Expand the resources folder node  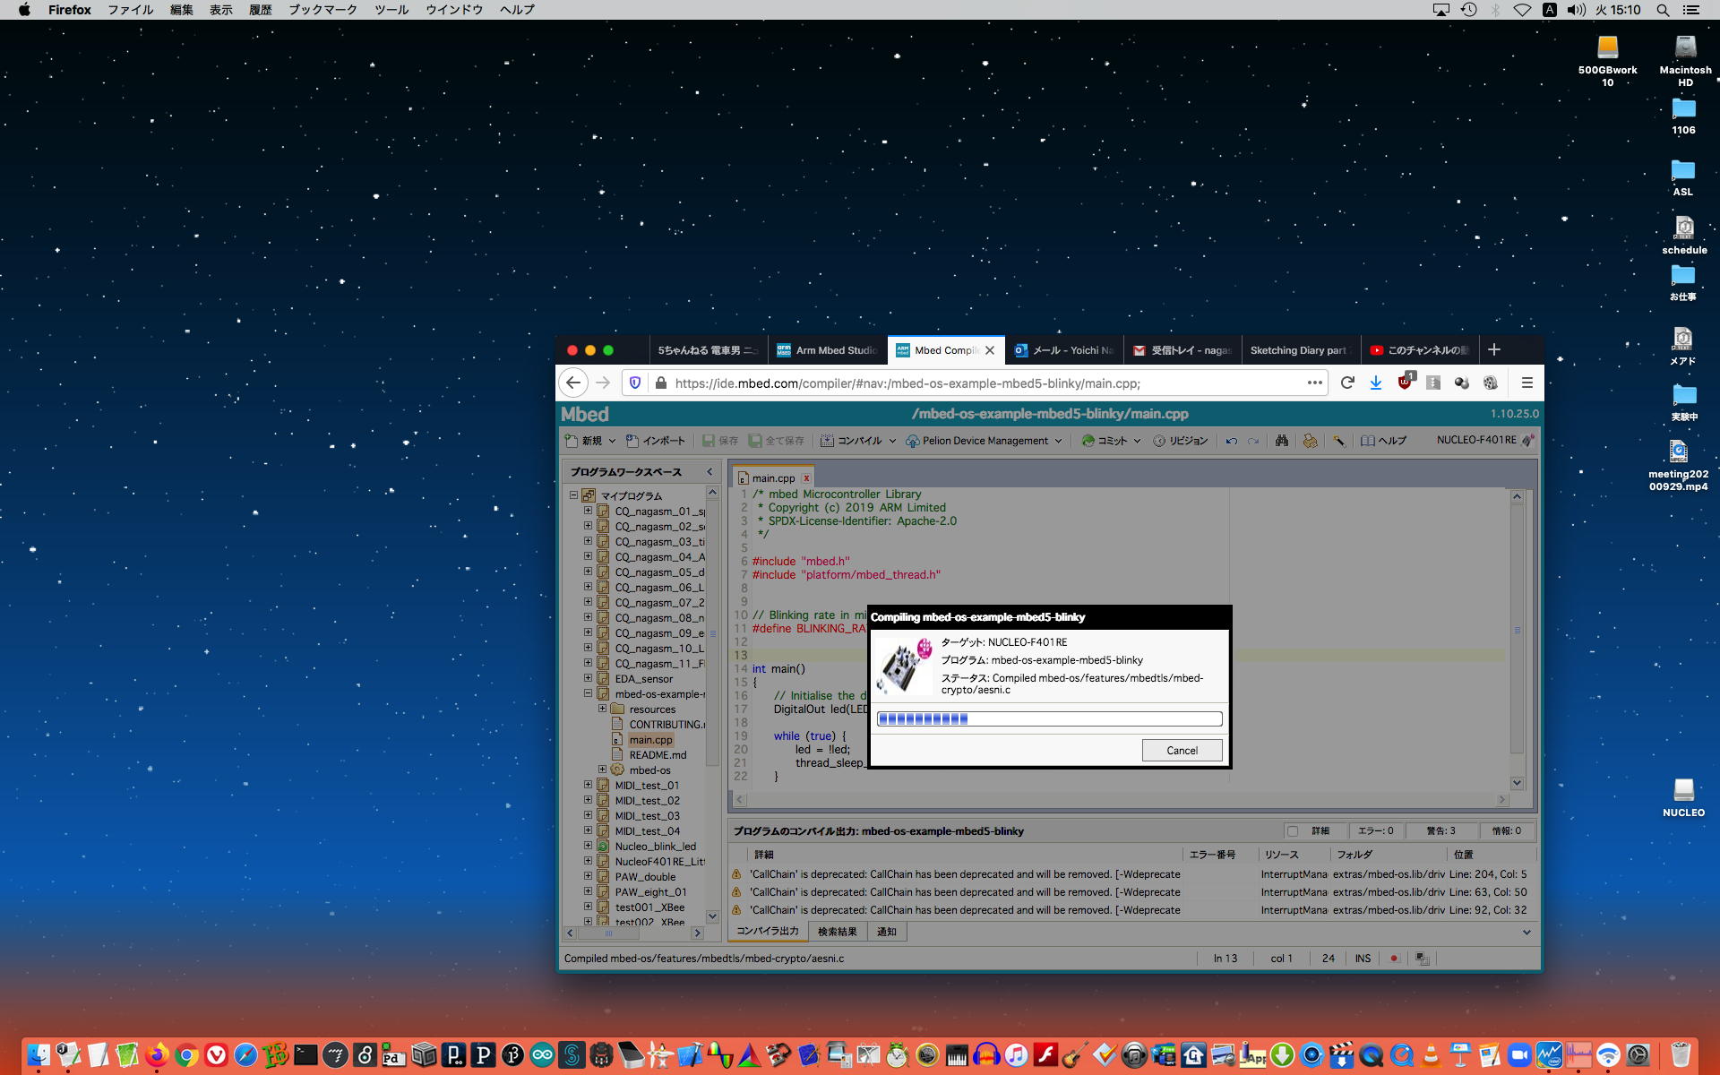click(603, 709)
